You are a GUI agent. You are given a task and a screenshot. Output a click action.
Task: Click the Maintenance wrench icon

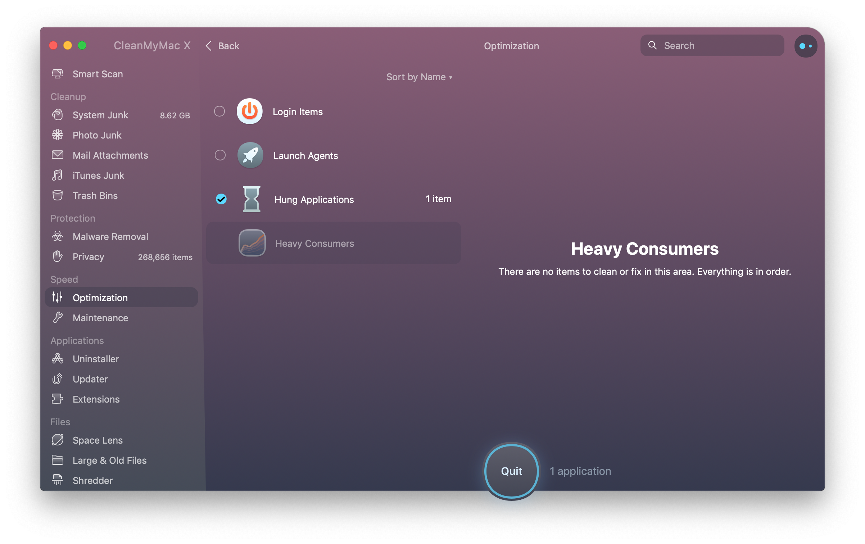tap(58, 318)
